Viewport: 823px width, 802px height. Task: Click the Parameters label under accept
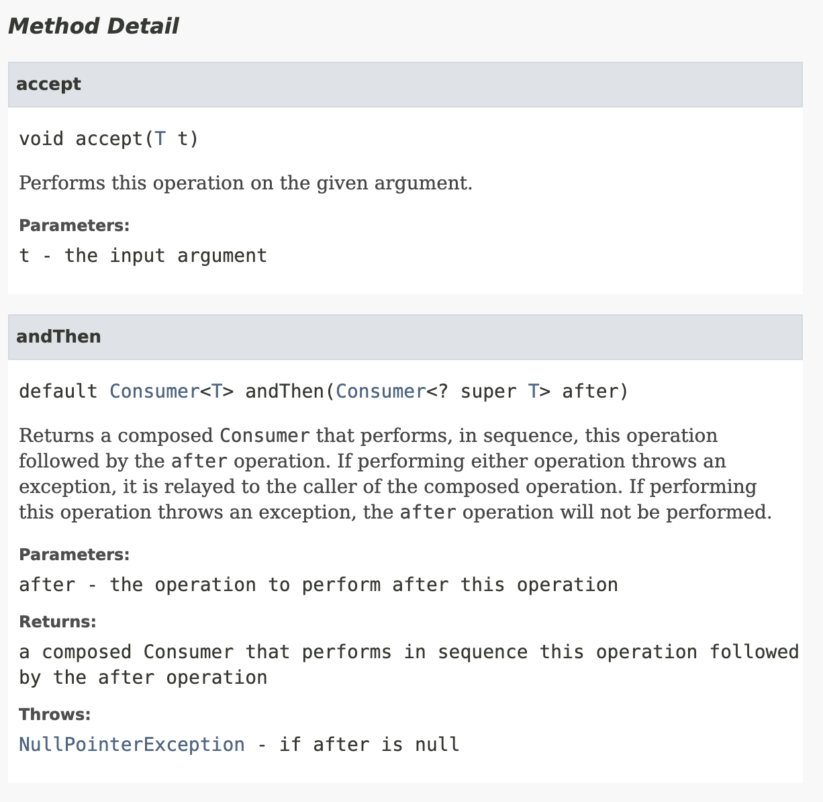click(x=74, y=225)
